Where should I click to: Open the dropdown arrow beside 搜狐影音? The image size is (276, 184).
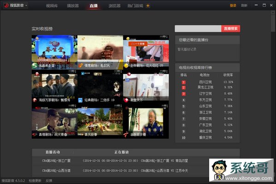(x=26, y=6)
